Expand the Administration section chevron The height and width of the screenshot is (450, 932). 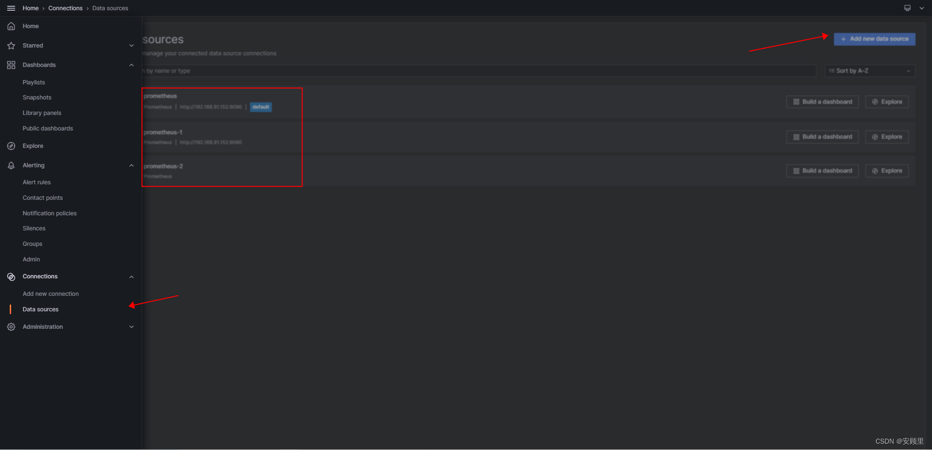[x=132, y=327]
